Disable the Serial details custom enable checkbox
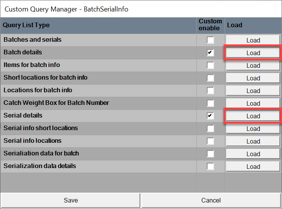 pyautogui.click(x=210, y=116)
